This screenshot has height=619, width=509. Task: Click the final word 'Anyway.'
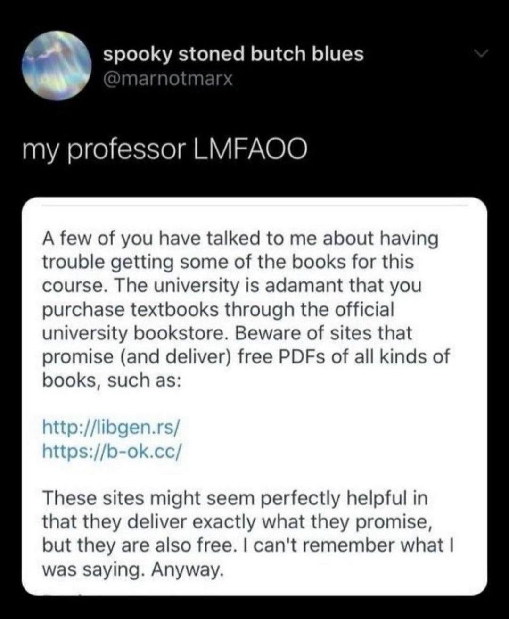point(187,569)
